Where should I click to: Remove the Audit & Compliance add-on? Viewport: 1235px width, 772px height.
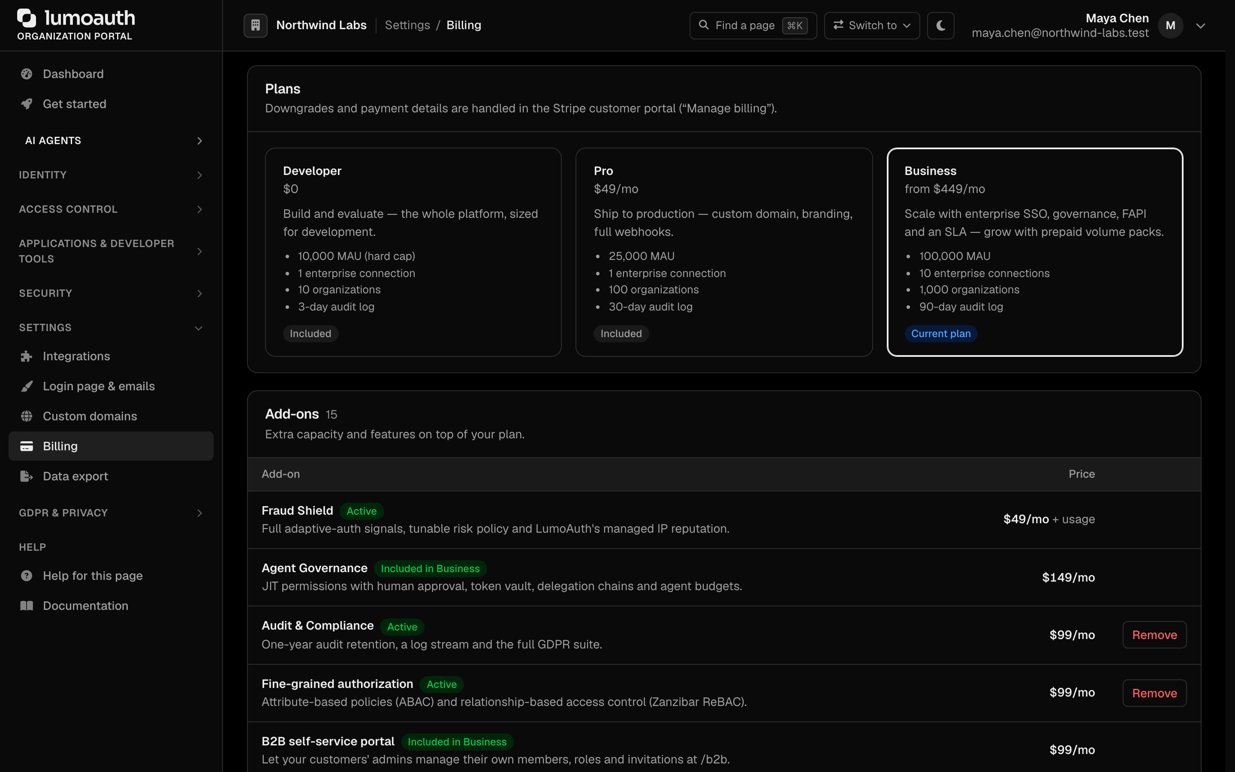click(x=1154, y=635)
